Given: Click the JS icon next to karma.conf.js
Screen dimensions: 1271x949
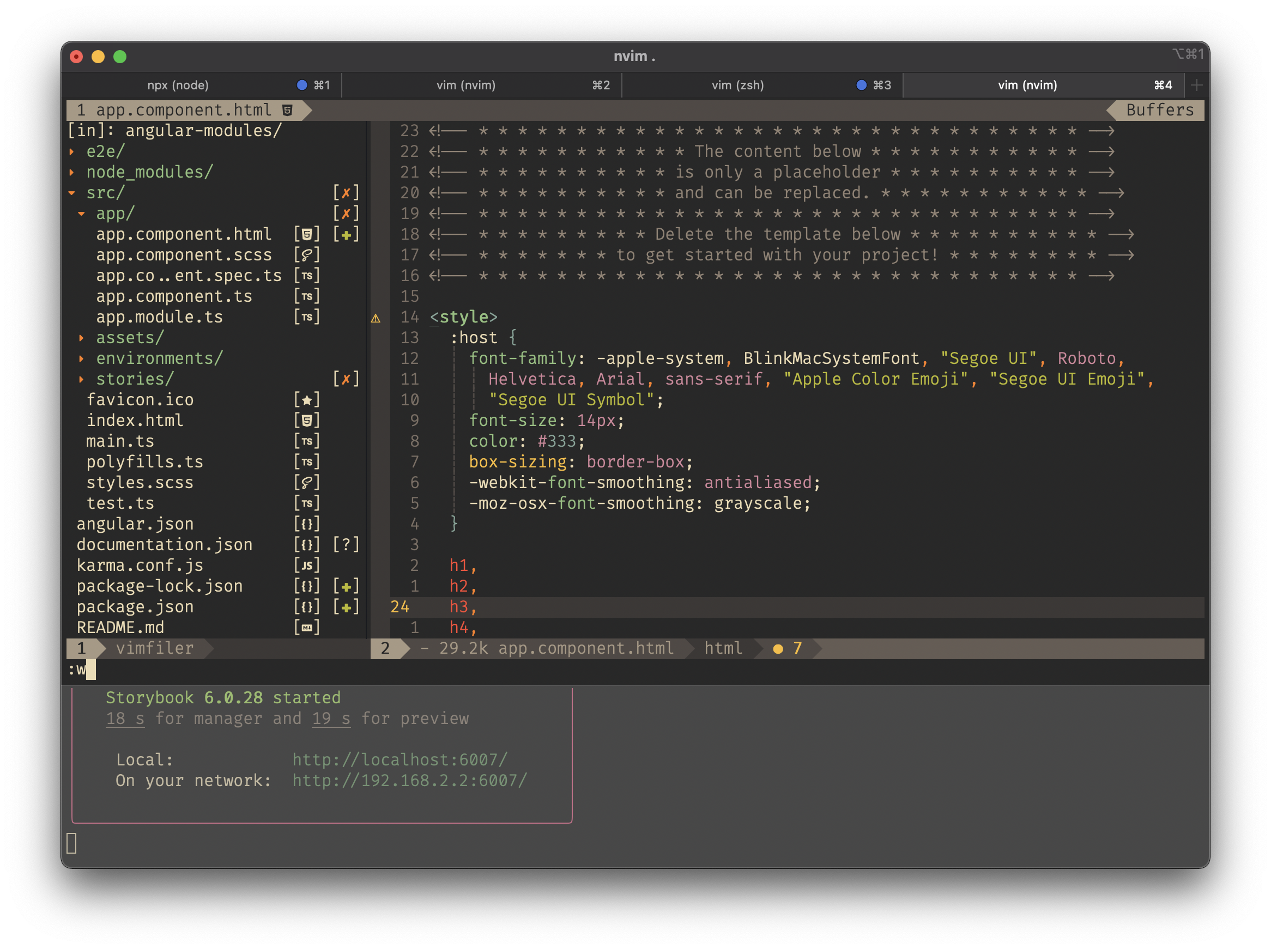Looking at the screenshot, I should click(x=307, y=565).
